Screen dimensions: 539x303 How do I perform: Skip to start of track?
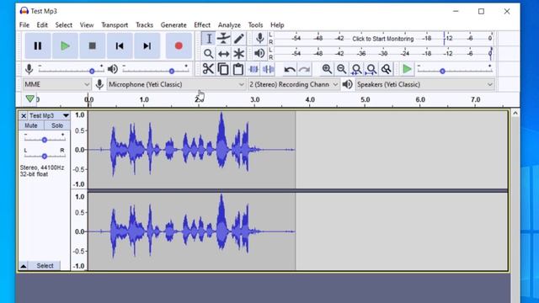120,45
